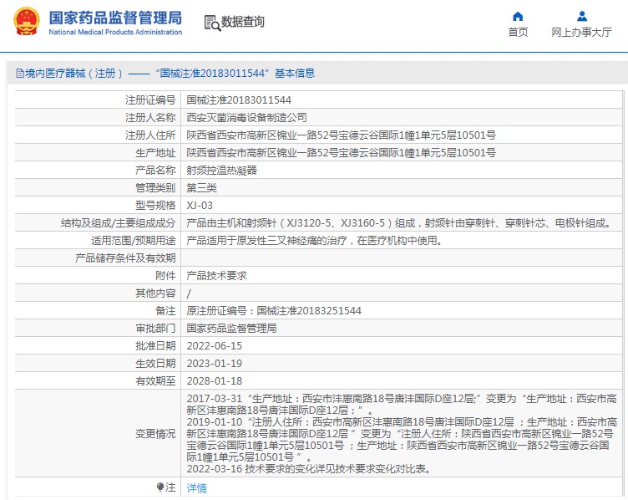This screenshot has height=500, width=628.
Task: Click the 产品储存条件及有效期 row label
Action: pos(125,258)
